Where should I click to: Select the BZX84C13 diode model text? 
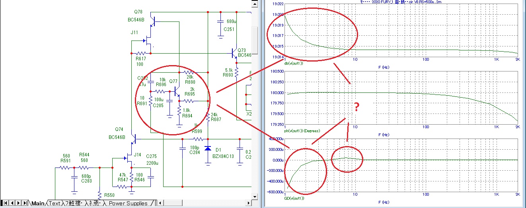coord(224,157)
